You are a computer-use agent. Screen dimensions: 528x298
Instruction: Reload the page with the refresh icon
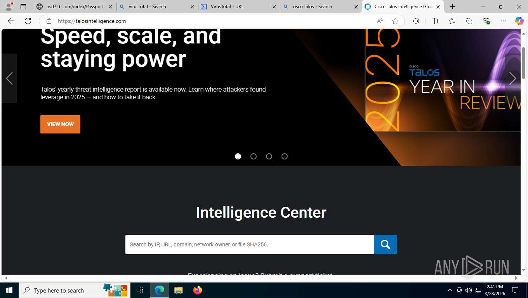point(28,21)
